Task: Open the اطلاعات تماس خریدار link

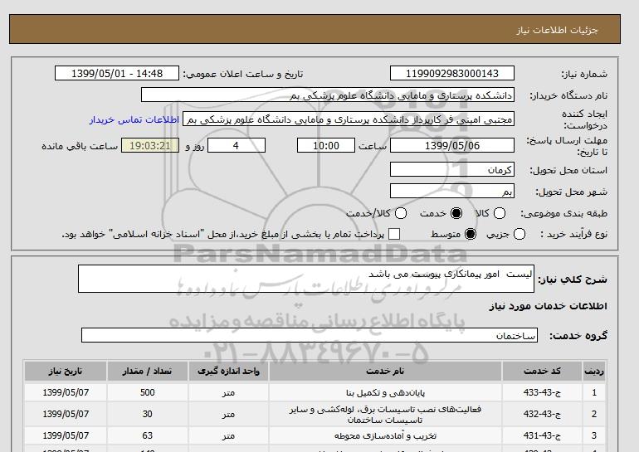Action: (x=134, y=119)
